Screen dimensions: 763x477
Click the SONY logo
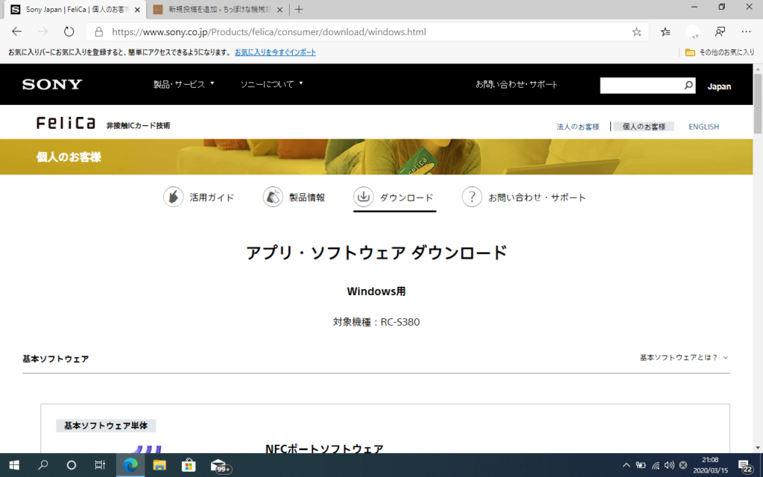52,84
